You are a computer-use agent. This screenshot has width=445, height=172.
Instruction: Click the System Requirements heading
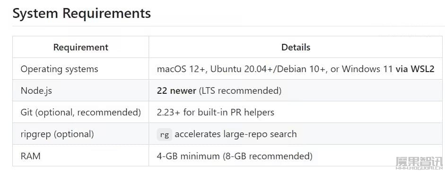click(82, 13)
